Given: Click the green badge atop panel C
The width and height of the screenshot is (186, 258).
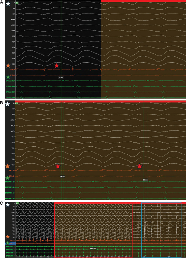Looking at the screenshot, I should [17, 203].
